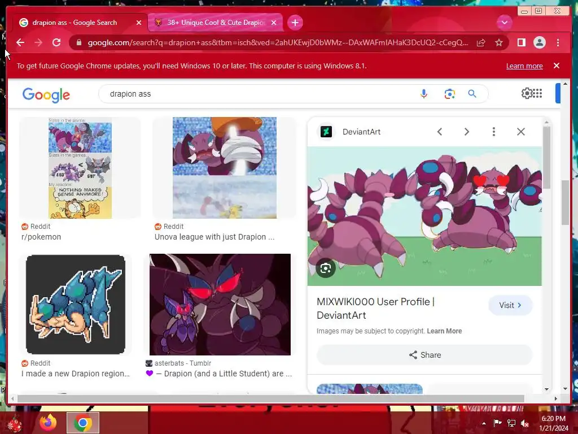Dismiss the Chrome update notification bar

[x=556, y=66]
